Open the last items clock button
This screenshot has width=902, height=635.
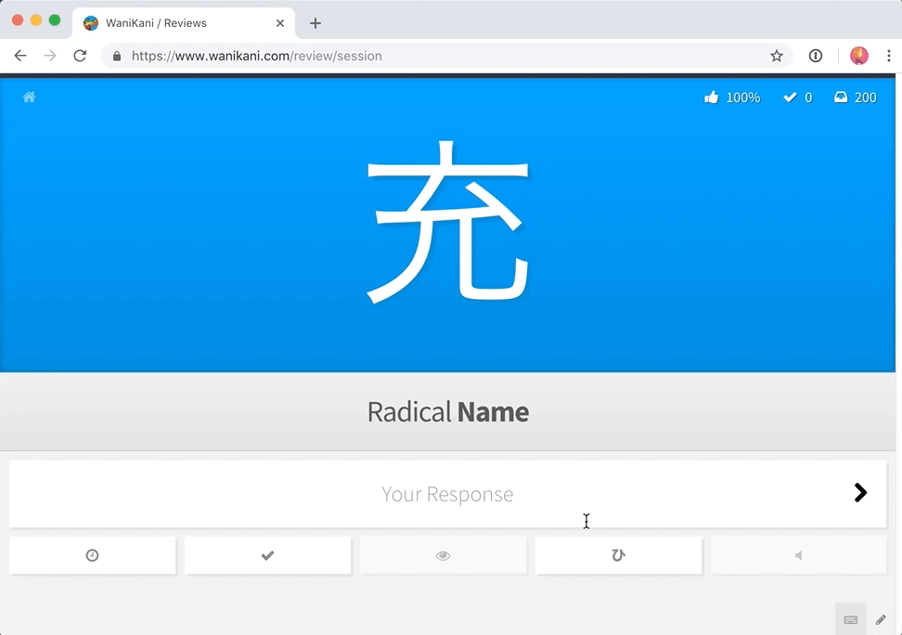(92, 555)
